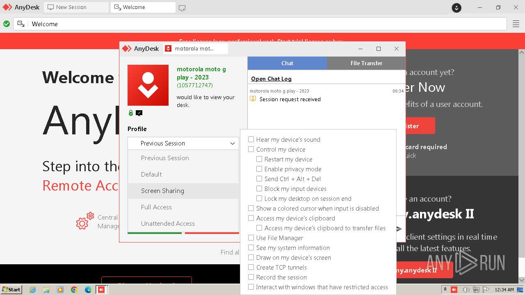525x295 pixels.
Task: Click the Start button on taskbar
Action: click(11, 290)
